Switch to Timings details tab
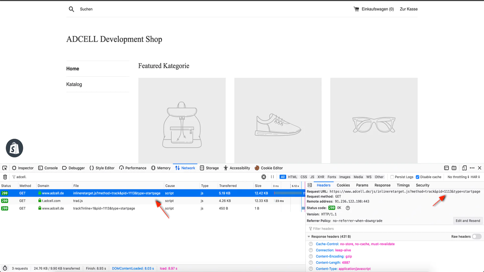484x272 pixels. pos(403,185)
